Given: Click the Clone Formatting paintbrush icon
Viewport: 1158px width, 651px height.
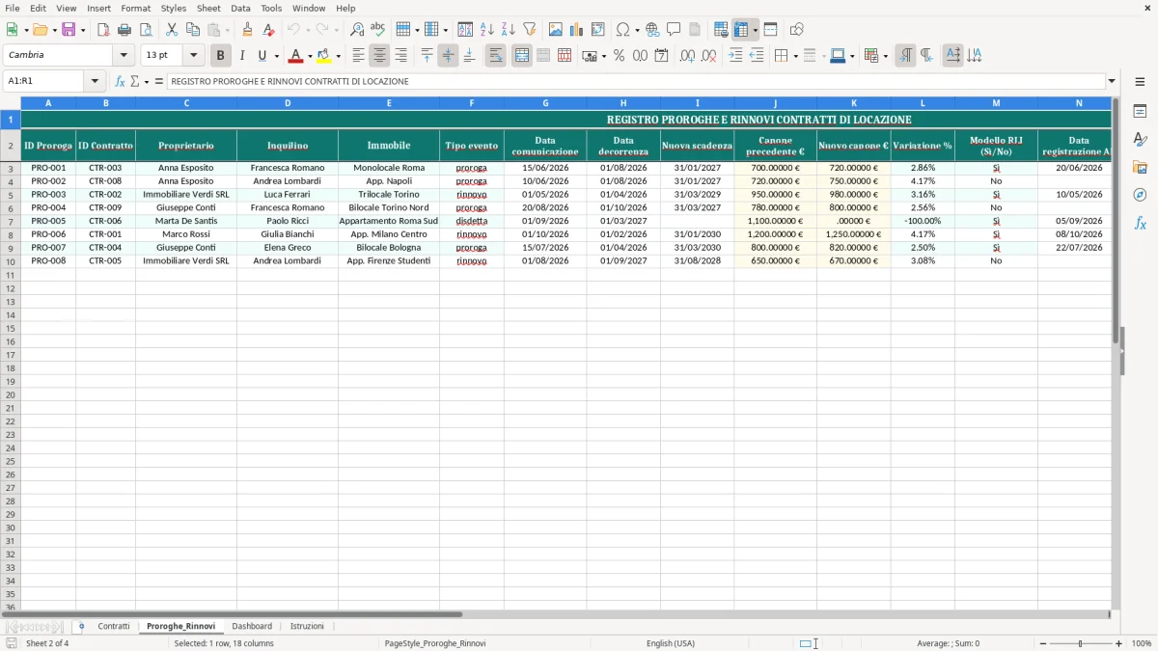Looking at the screenshot, I should point(247,30).
